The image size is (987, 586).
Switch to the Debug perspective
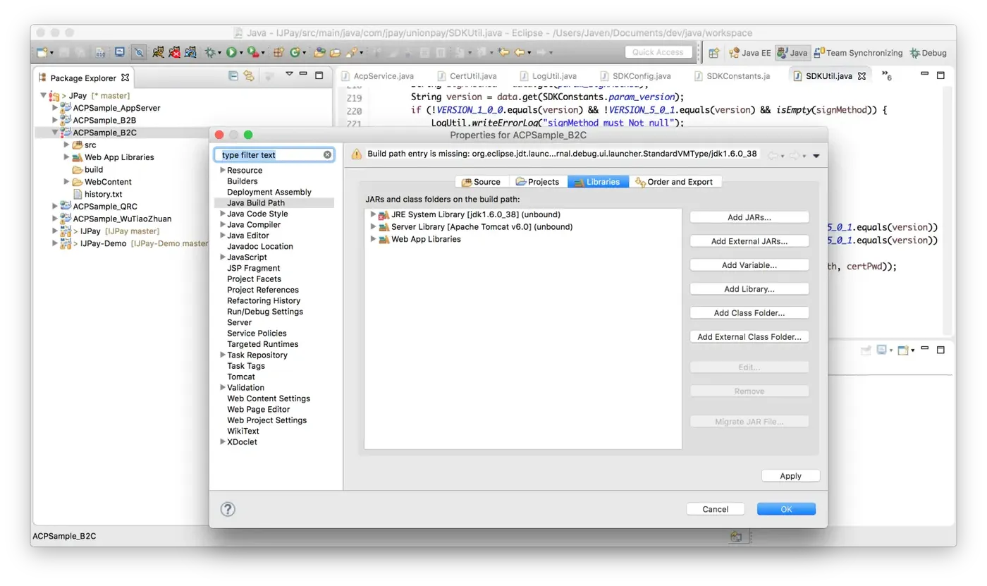(x=928, y=53)
